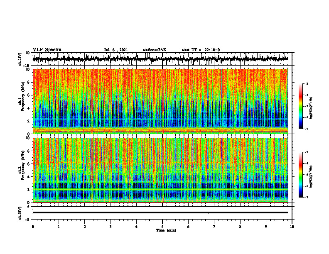Click time axis tick label 1
This screenshot has width=329, height=254.
(59, 227)
